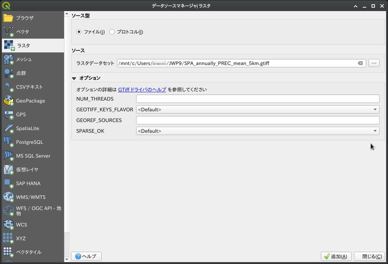The image size is (388, 264).
Task: Click the sidebar scroll-up arrow
Action: point(67,14)
